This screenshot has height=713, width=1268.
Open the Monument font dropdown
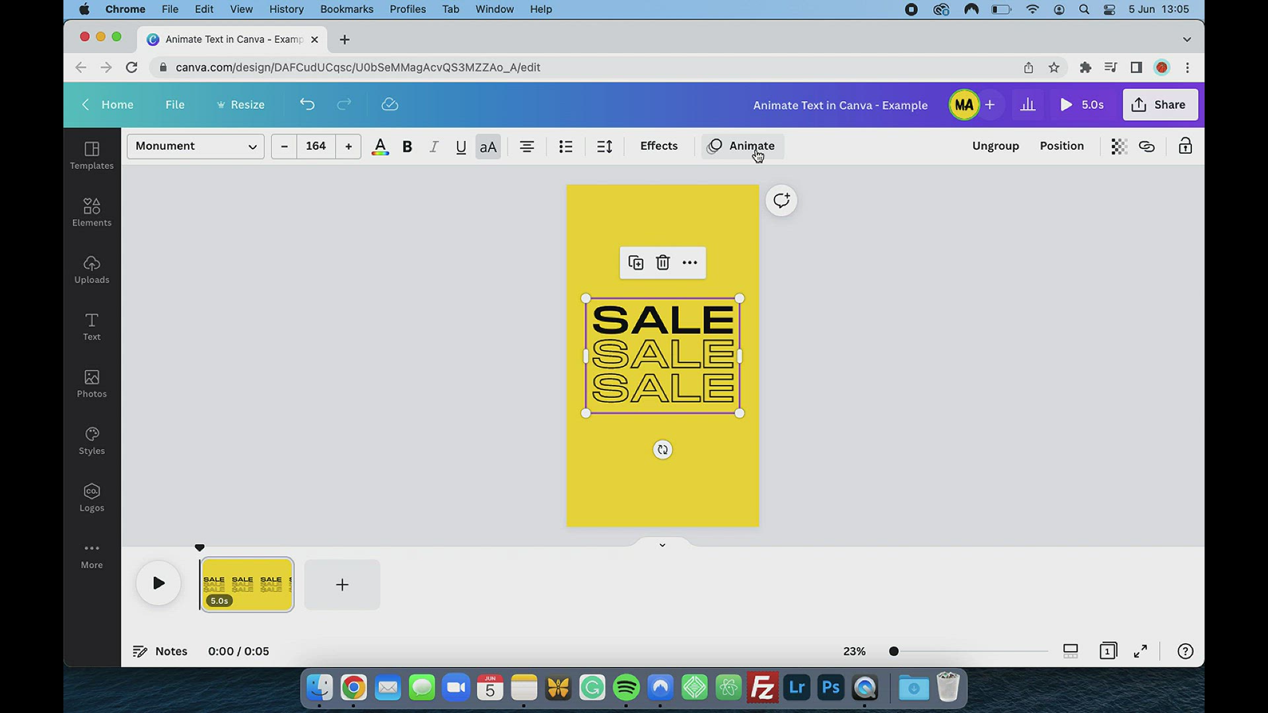click(195, 146)
